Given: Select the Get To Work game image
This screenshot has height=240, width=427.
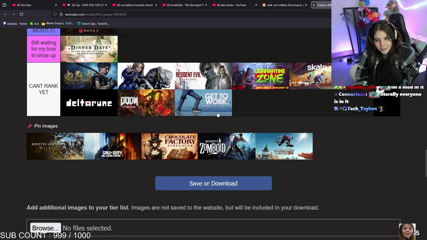Looking at the screenshot, I should coord(203,103).
